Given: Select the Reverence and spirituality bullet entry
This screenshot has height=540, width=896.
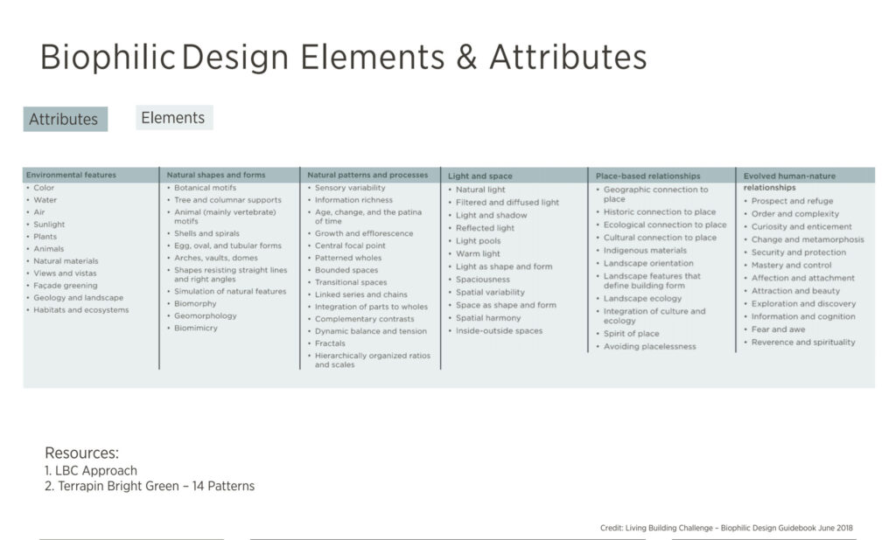Looking at the screenshot, I should coord(800,342).
